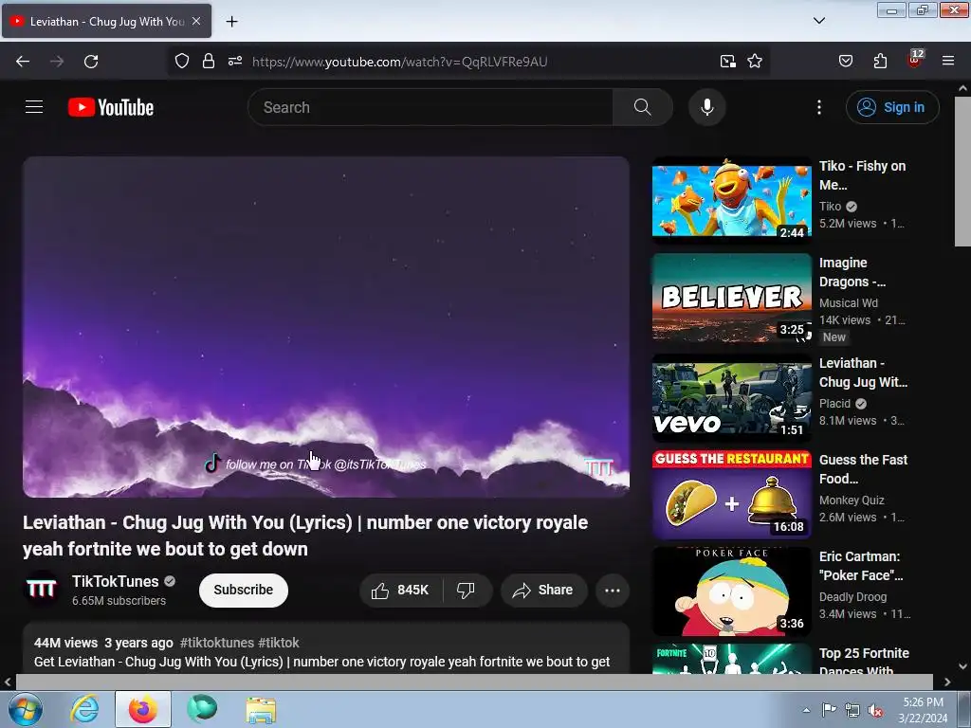Image resolution: width=971 pixels, height=728 pixels.
Task: Open more actions ellipsis under video
Action: 612,590
